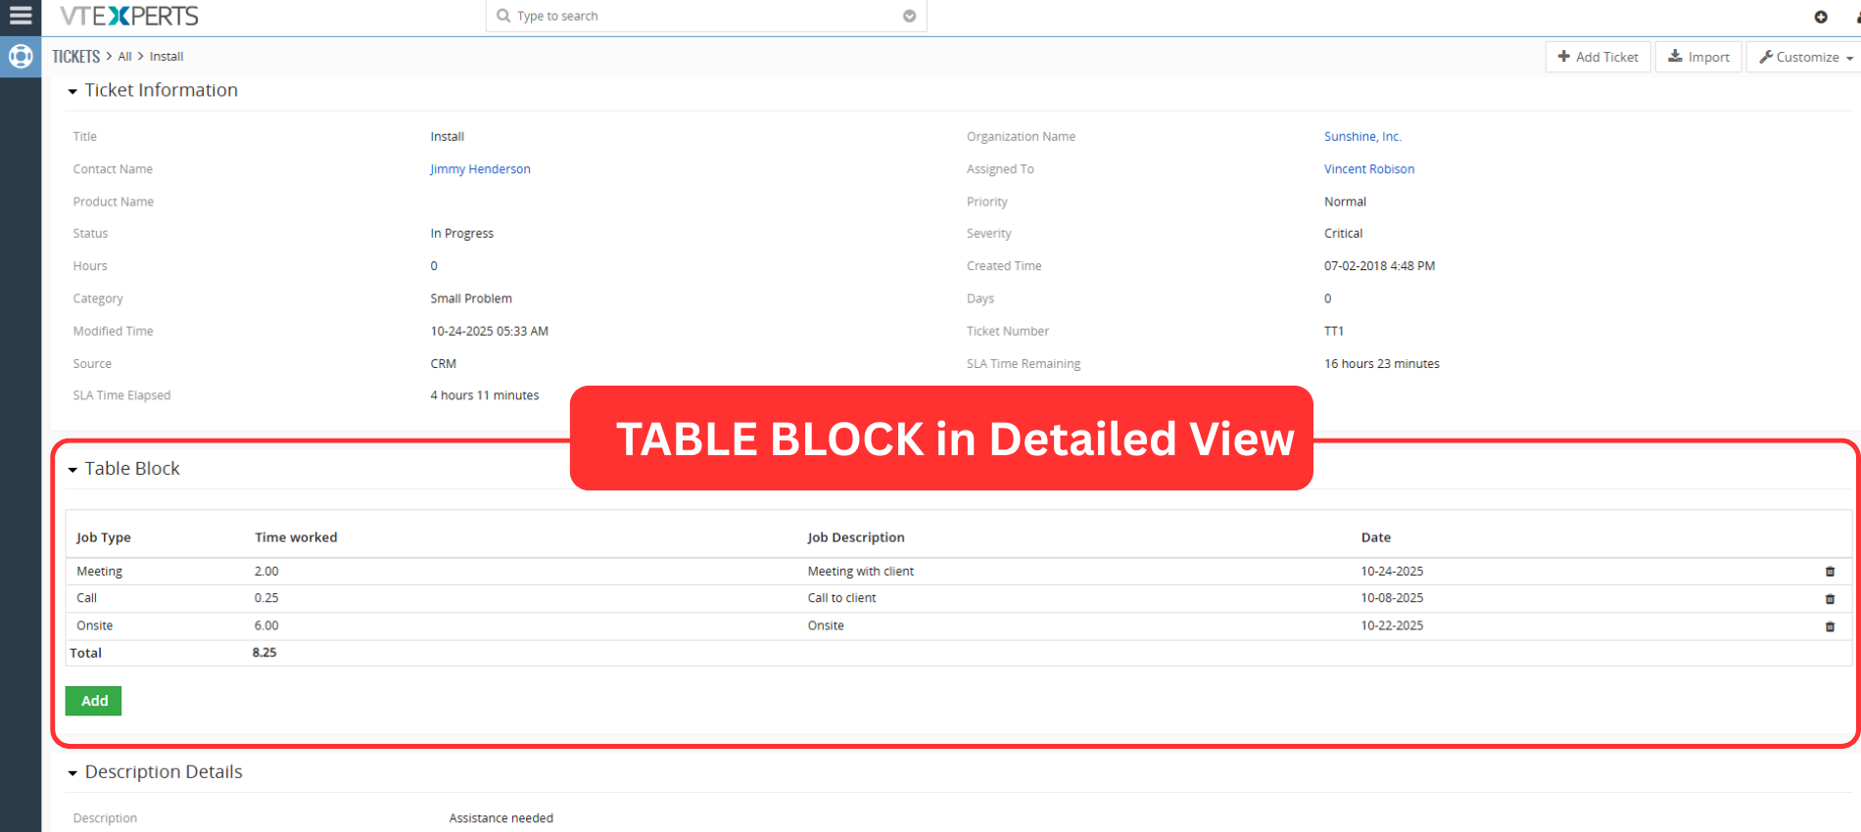Click the In Progress status value
Screen dimensions: 1861x832
pyautogui.click(x=462, y=234)
